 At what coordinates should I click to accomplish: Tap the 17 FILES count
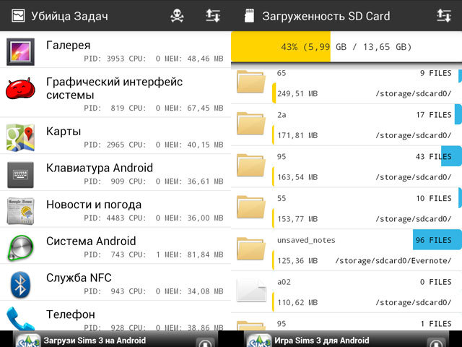tap(434, 115)
